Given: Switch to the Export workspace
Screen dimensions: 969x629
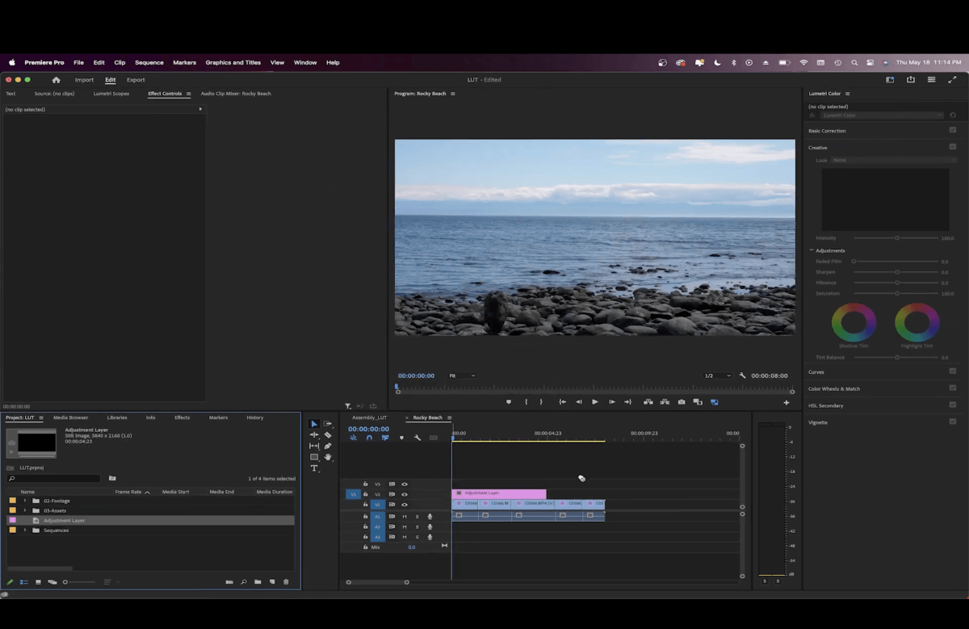Looking at the screenshot, I should pos(136,80).
